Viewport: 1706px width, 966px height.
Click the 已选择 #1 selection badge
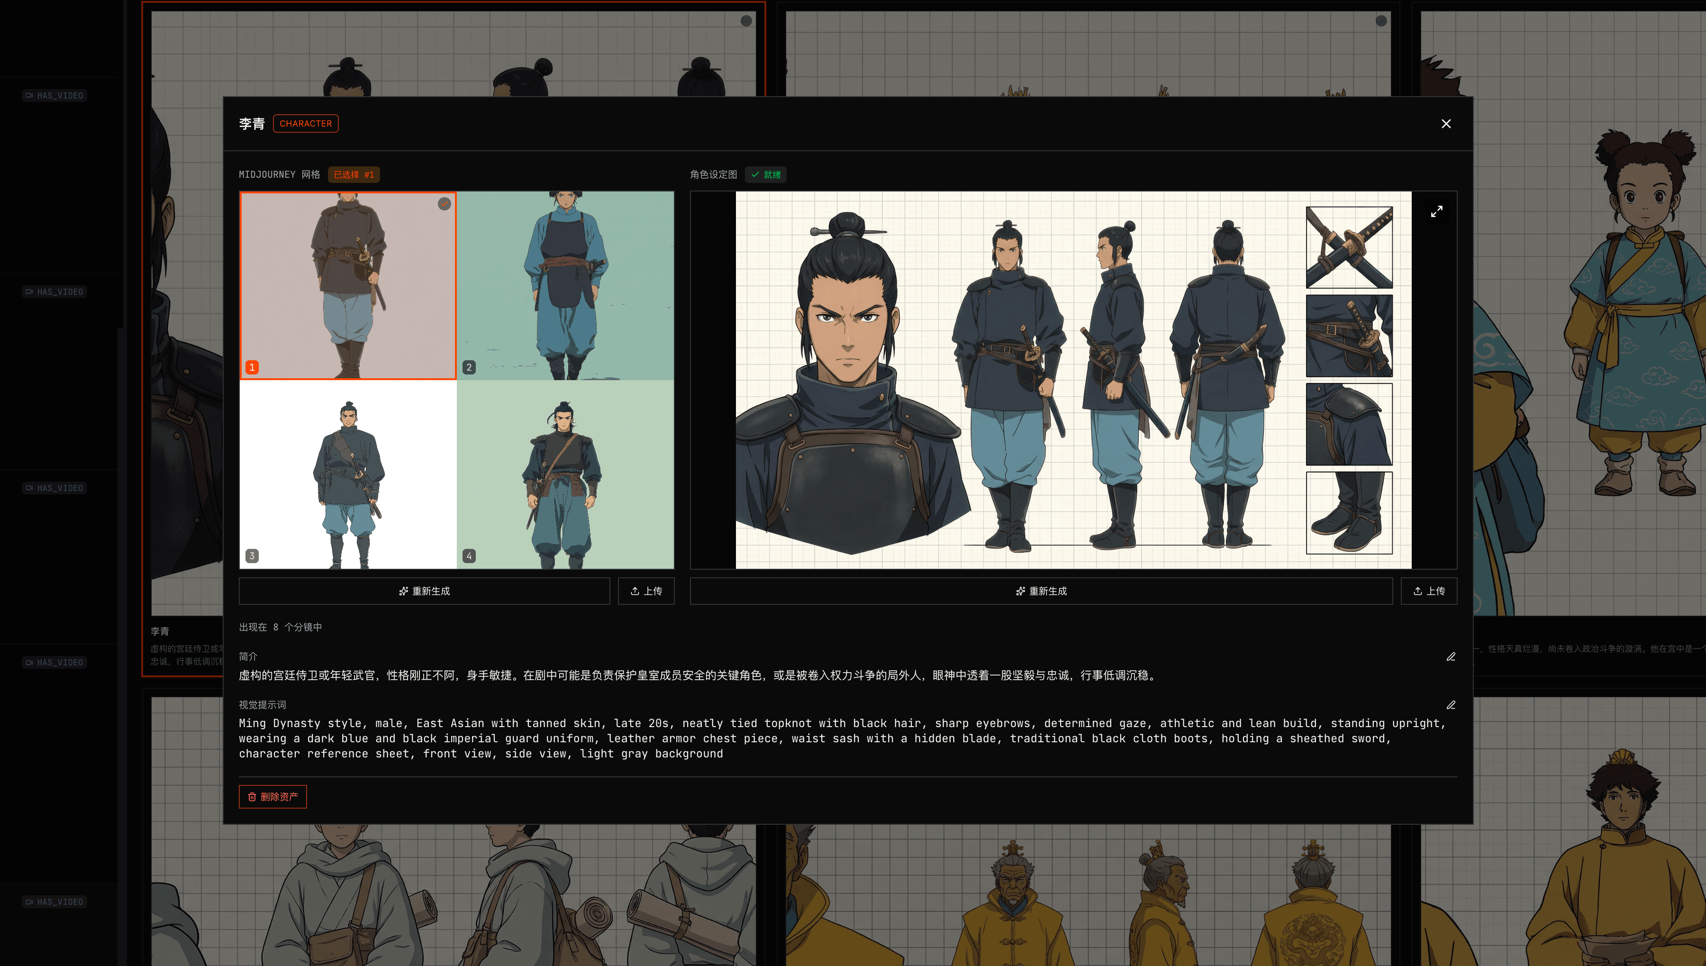[354, 174]
